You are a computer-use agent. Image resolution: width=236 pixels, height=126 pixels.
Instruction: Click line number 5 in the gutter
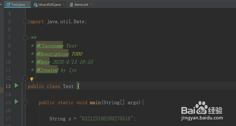[x=9, y=22]
